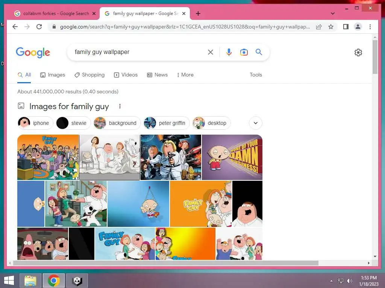The height and width of the screenshot is (288, 385).
Task: Click the address bar URL
Action: [185, 27]
